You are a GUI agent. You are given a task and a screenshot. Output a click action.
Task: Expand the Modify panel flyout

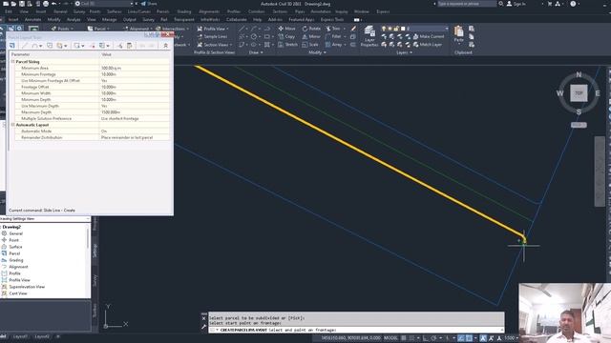(317, 52)
